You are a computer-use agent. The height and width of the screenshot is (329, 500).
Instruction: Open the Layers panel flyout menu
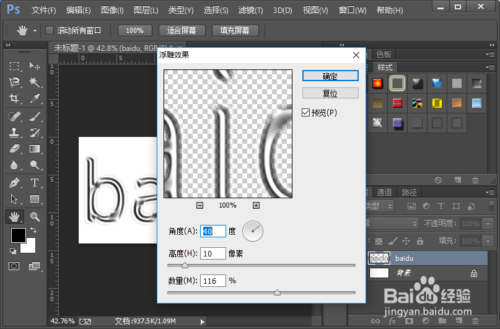490,192
